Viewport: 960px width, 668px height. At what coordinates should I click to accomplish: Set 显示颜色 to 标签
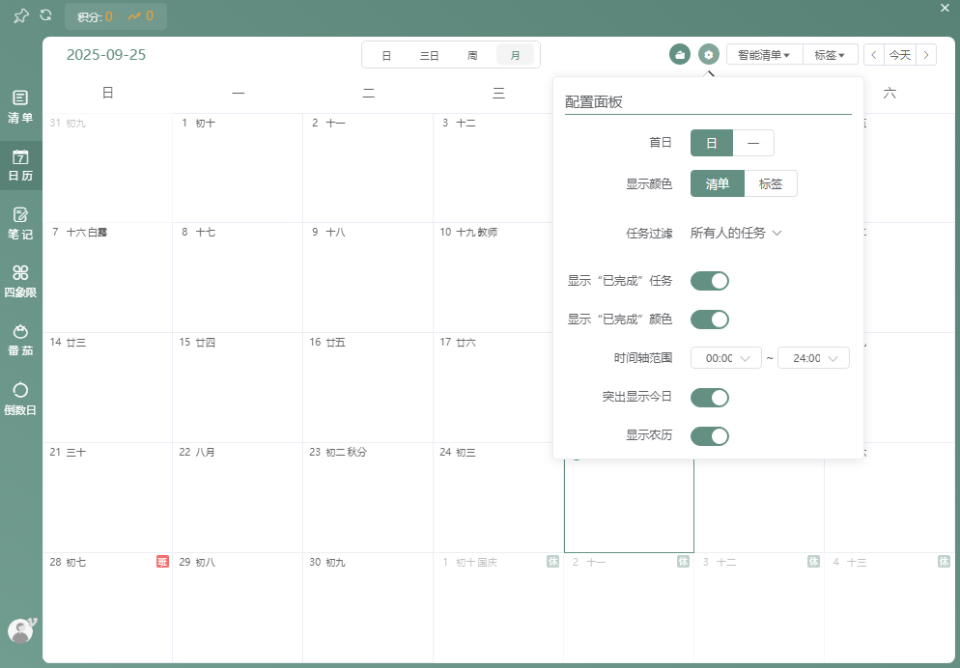click(772, 182)
